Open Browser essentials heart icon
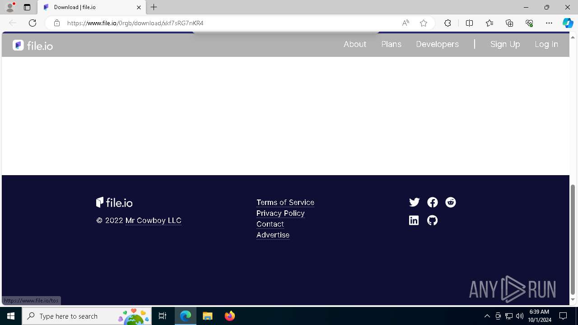The height and width of the screenshot is (325, 578). point(529,23)
